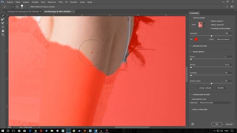Click the OK button
This screenshot has width=237, height=133.
[217, 124]
